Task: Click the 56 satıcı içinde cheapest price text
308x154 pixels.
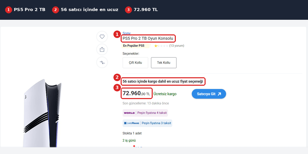Action: pos(163,82)
